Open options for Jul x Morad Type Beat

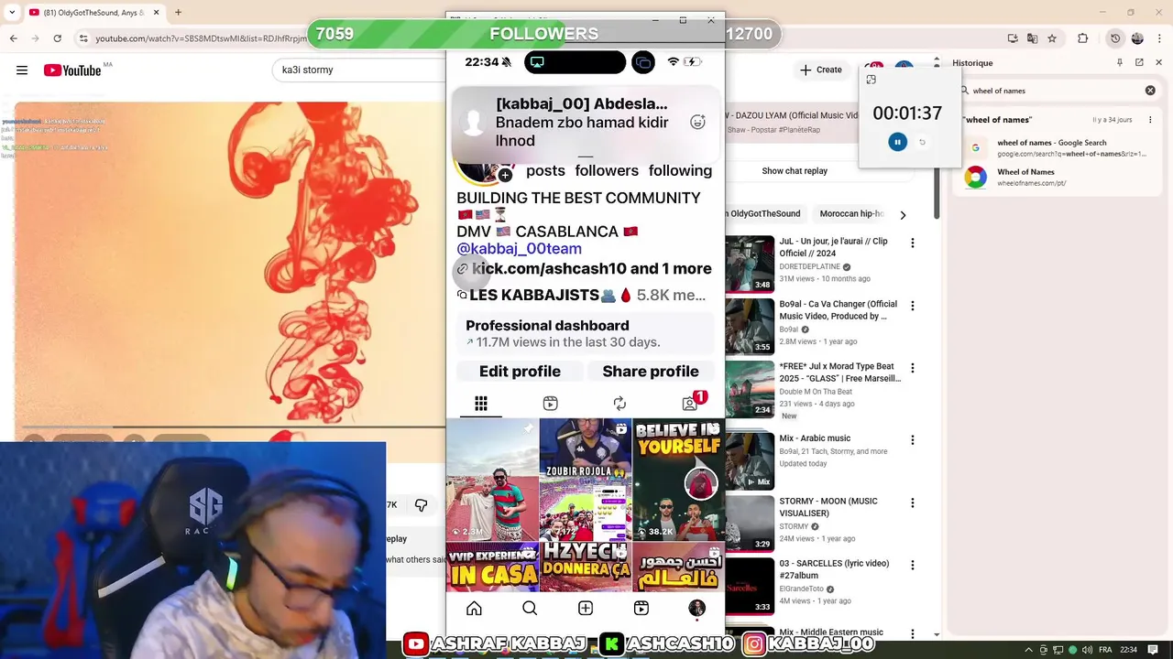click(912, 368)
